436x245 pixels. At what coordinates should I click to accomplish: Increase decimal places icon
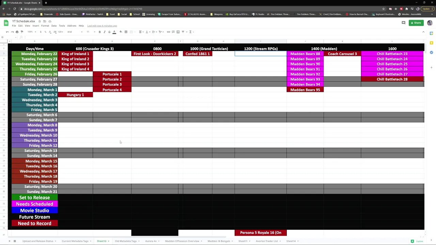tap(55, 32)
